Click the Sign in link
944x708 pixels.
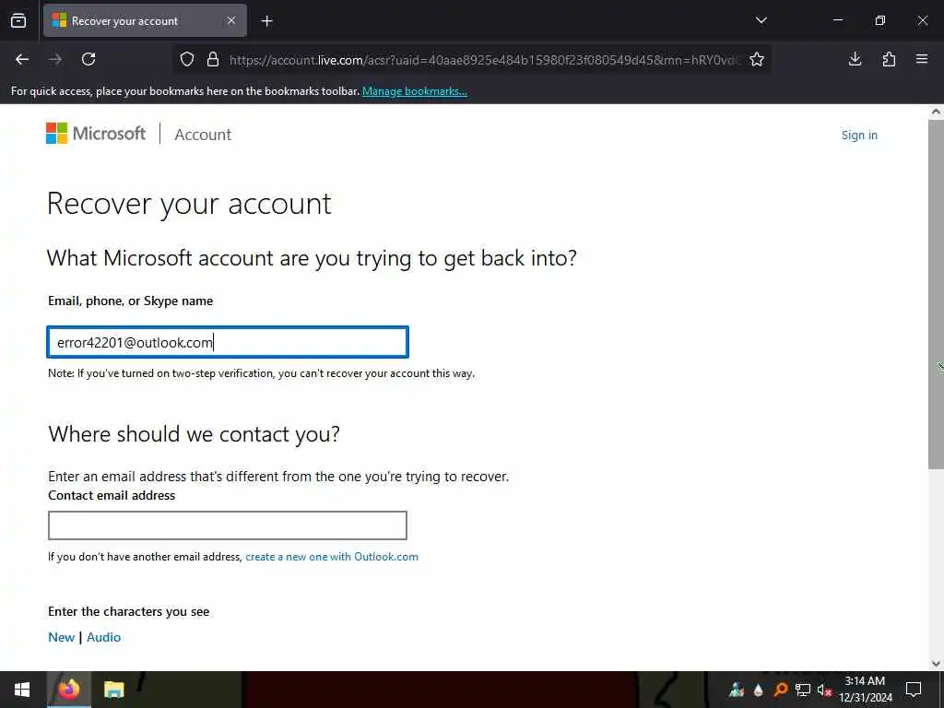coord(859,135)
